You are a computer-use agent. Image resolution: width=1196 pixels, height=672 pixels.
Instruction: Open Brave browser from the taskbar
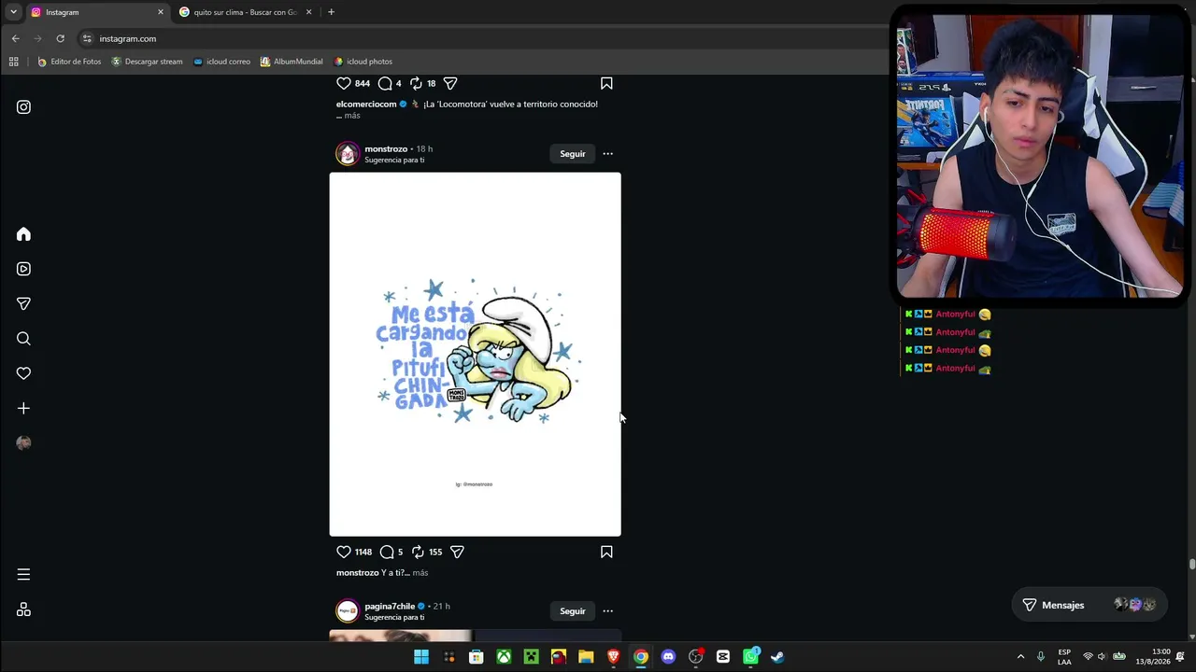(x=613, y=657)
